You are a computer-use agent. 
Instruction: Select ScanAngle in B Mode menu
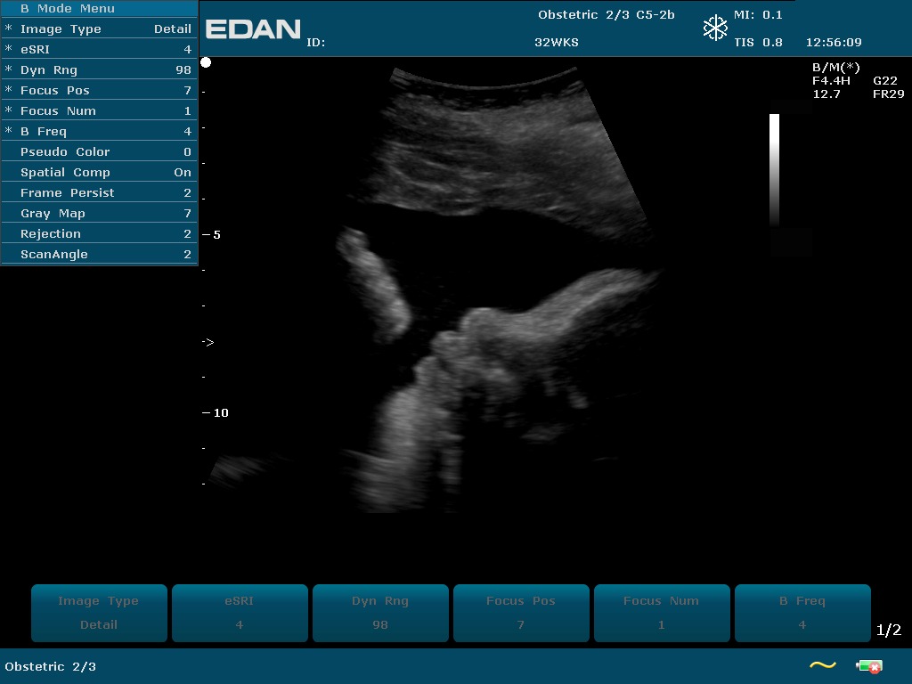coord(99,255)
